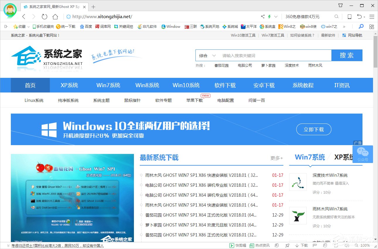Refresh the current page
This screenshot has width=378, height=249.
click(44, 17)
